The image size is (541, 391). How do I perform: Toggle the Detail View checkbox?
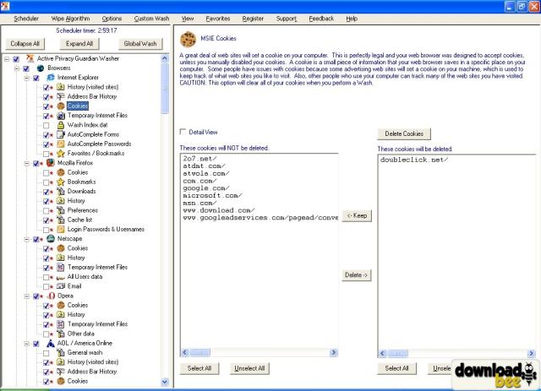pyautogui.click(x=183, y=132)
